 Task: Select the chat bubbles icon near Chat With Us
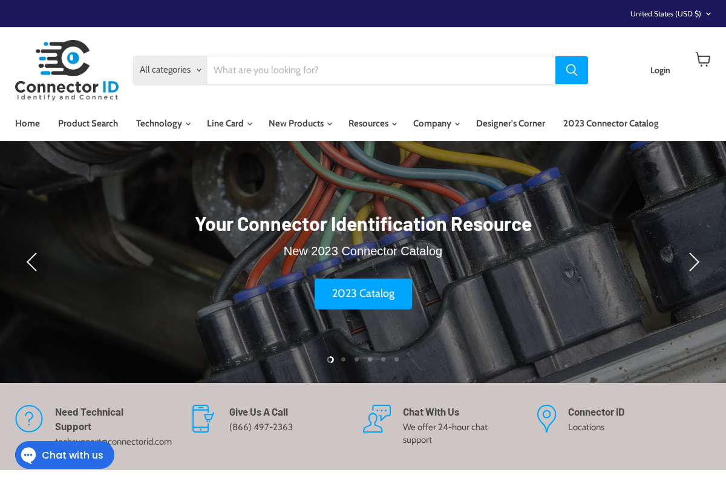point(376,419)
